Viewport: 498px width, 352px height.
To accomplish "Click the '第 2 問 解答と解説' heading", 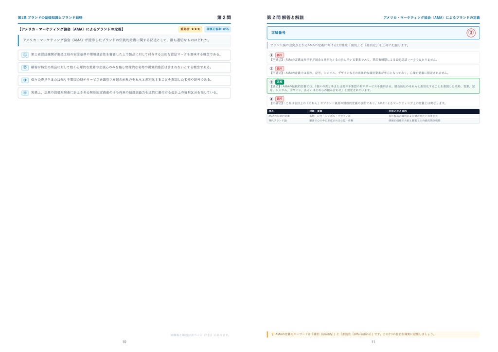I will click(285, 18).
